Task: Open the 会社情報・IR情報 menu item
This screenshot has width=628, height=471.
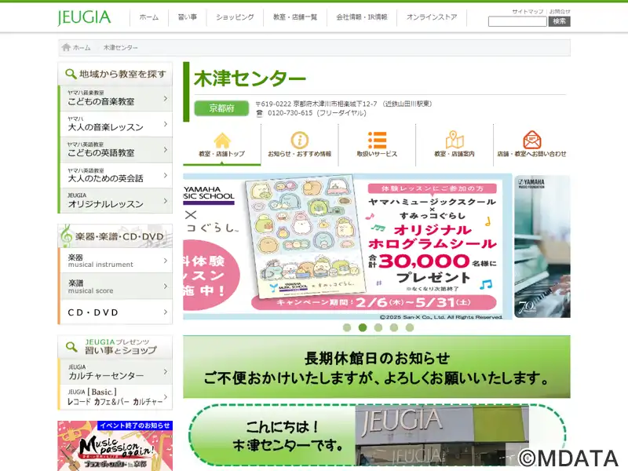Action: 362,17
